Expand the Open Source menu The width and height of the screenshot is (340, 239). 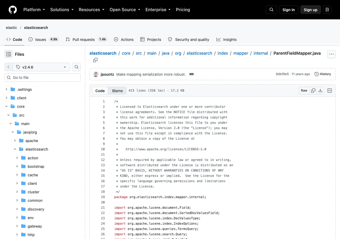tap(125, 10)
